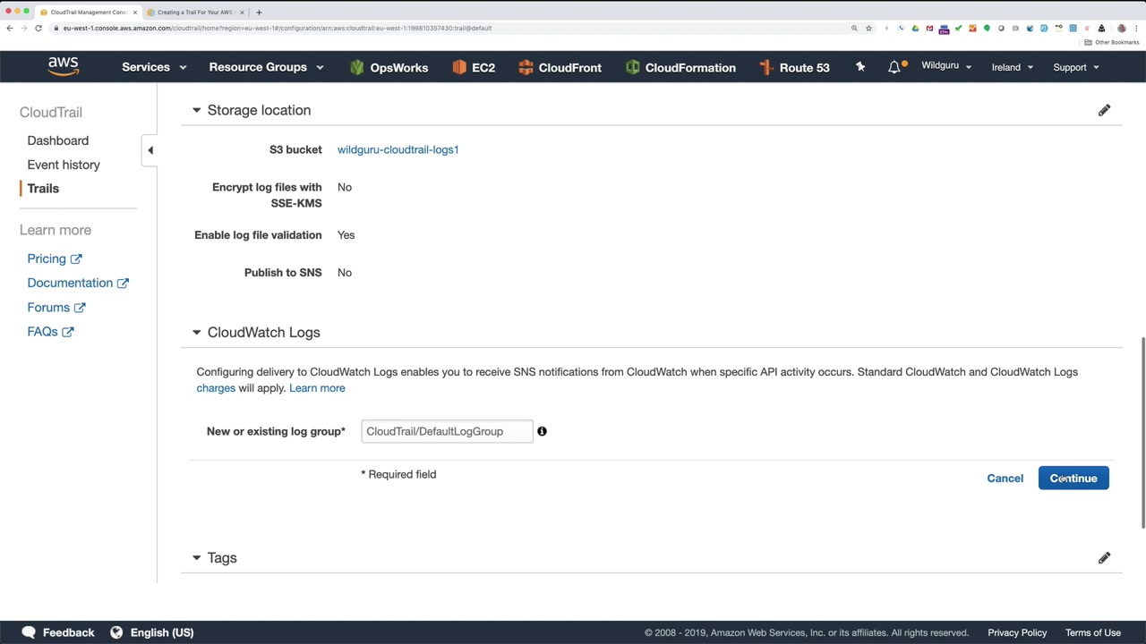Open the Ireland region dropdown
This screenshot has height=644, width=1146.
(1013, 67)
